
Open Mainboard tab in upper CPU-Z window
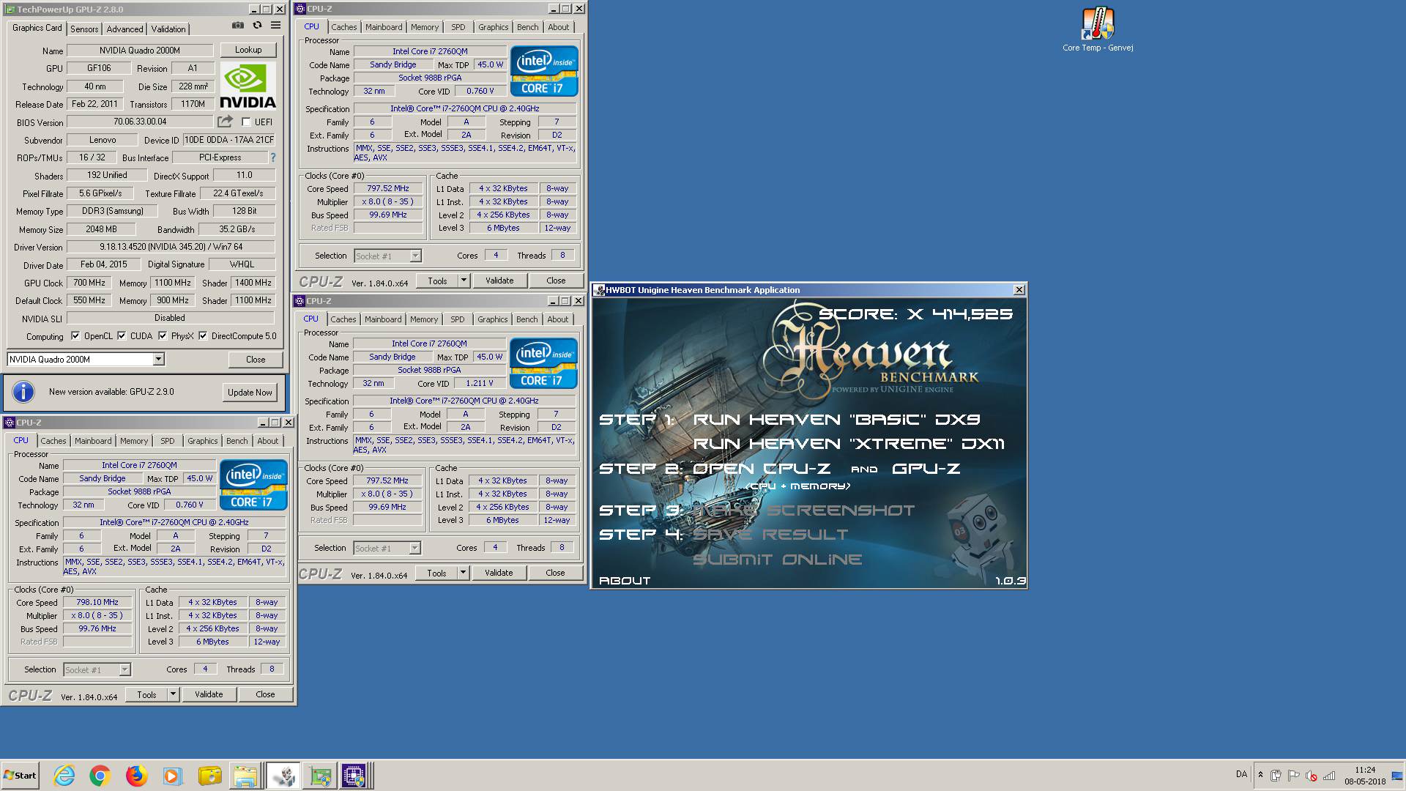(384, 27)
